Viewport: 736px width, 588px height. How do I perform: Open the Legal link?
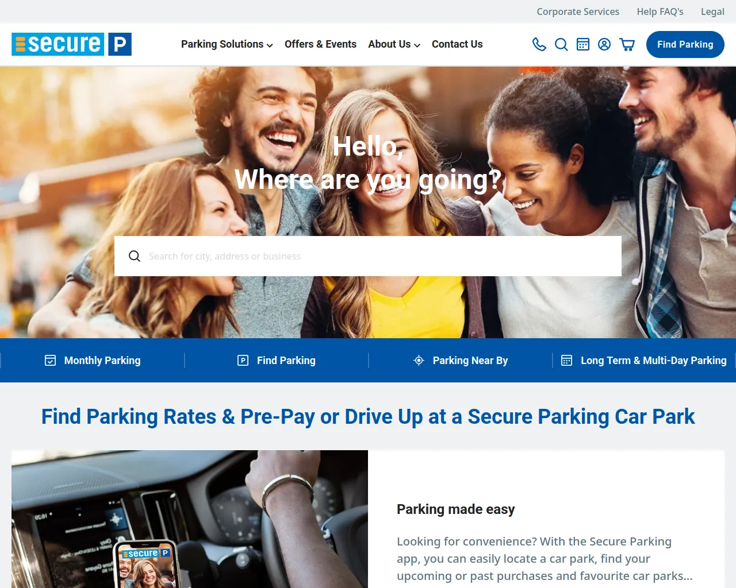712,11
